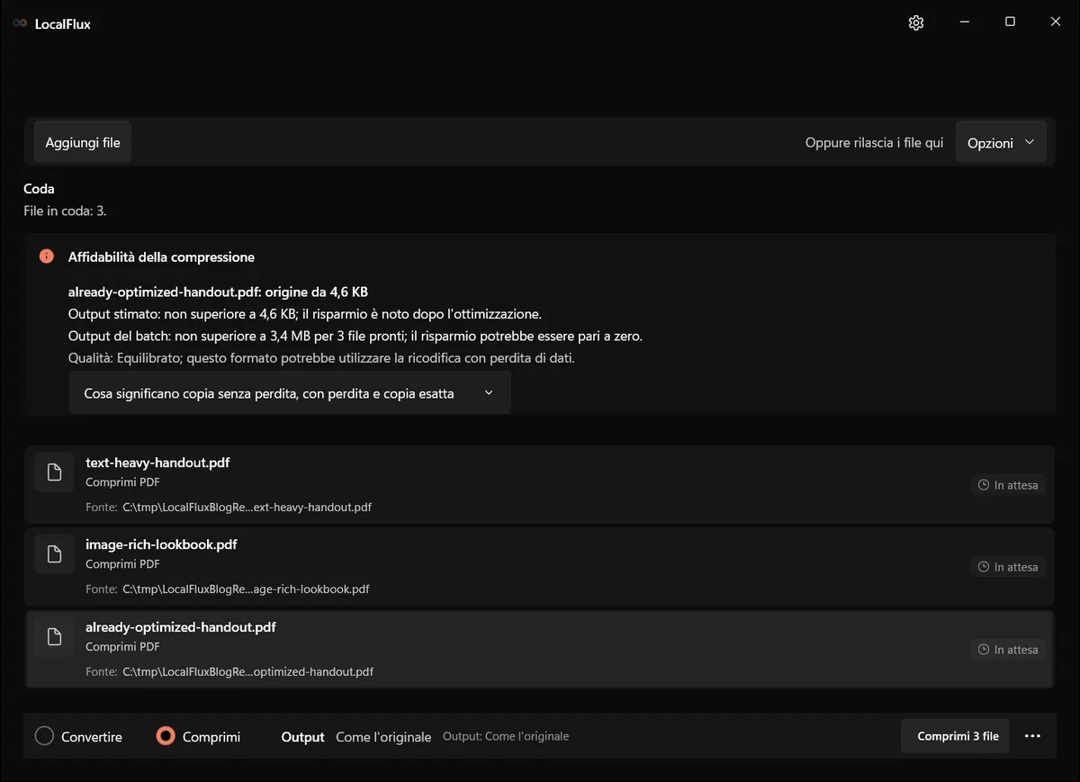Select the image-rich-lookbook.pdf file name
Viewport: 1080px width, 782px height.
(x=161, y=544)
